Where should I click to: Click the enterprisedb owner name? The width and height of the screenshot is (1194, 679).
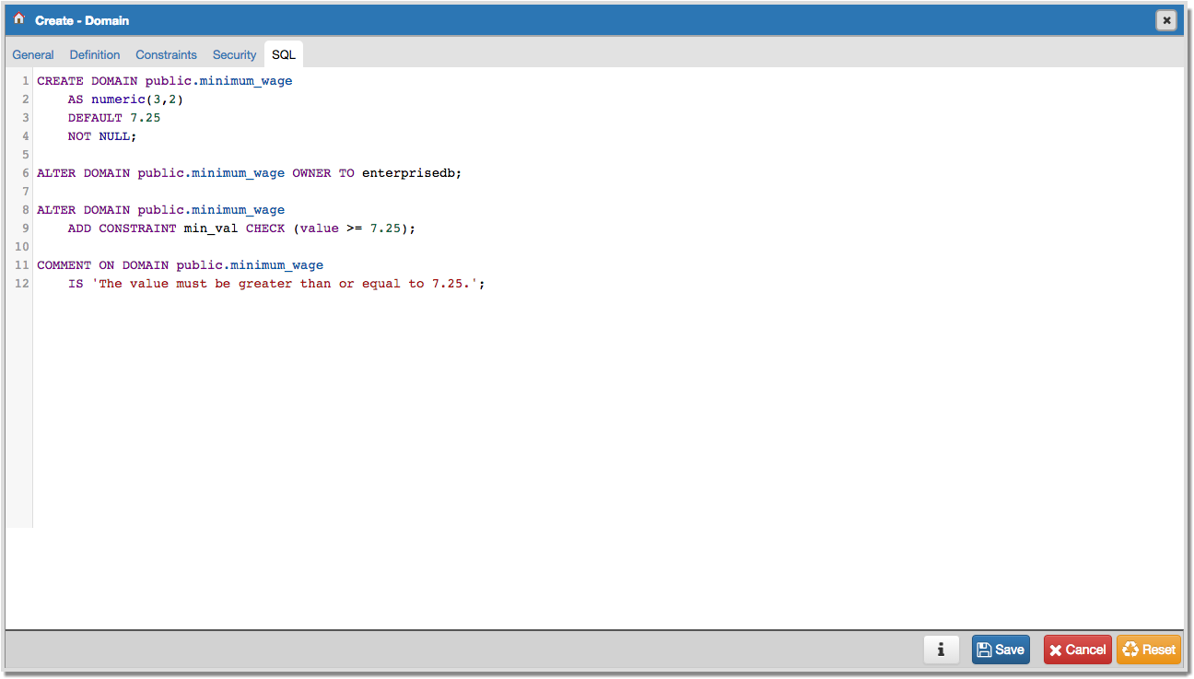coord(411,173)
